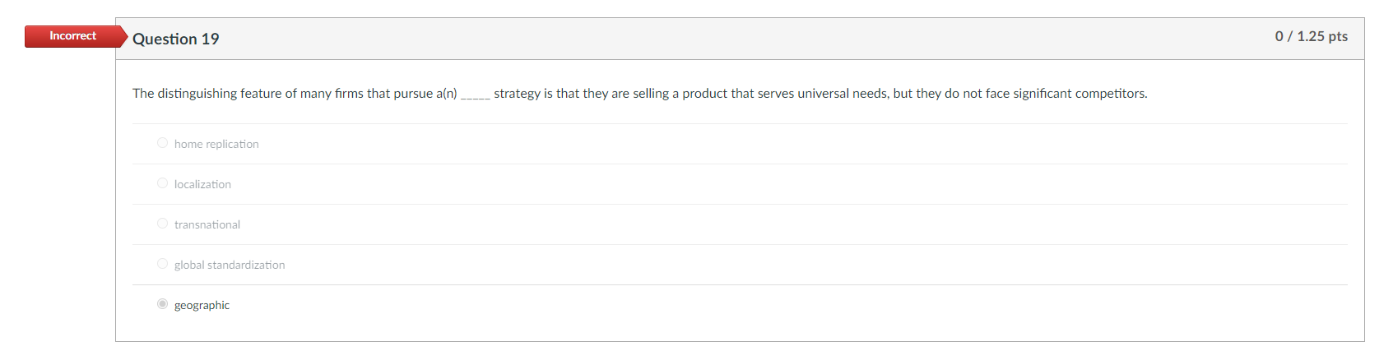Click the 'transnational' answer label
1393x351 pixels.
pyautogui.click(x=207, y=224)
